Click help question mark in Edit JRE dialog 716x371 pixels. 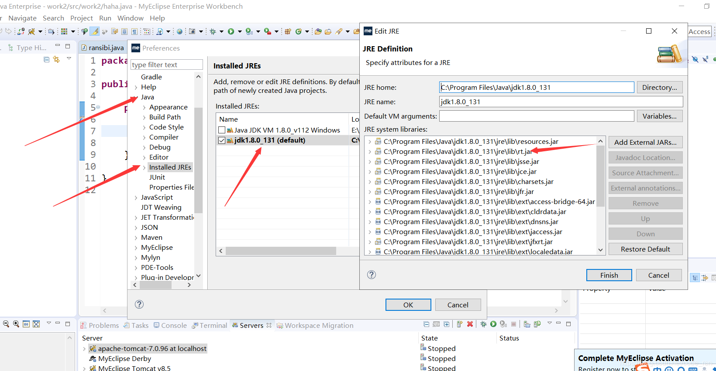372,275
